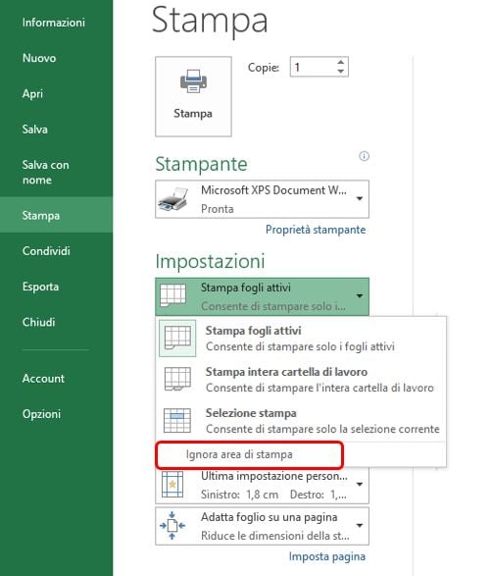Choose Selezione stampa icon option
Screen dimensions: 491x576
(177, 420)
